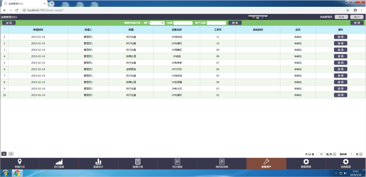
Task: Open 运行报表 report icon
Action: (177, 162)
